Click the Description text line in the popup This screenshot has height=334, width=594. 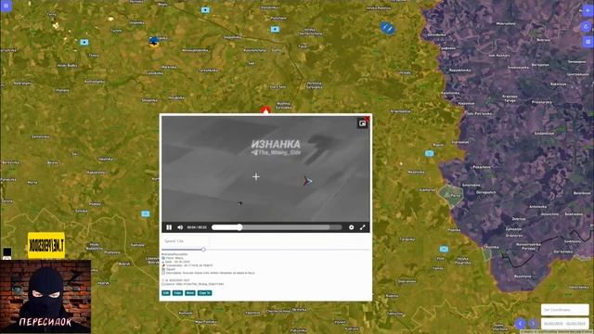[208, 273]
